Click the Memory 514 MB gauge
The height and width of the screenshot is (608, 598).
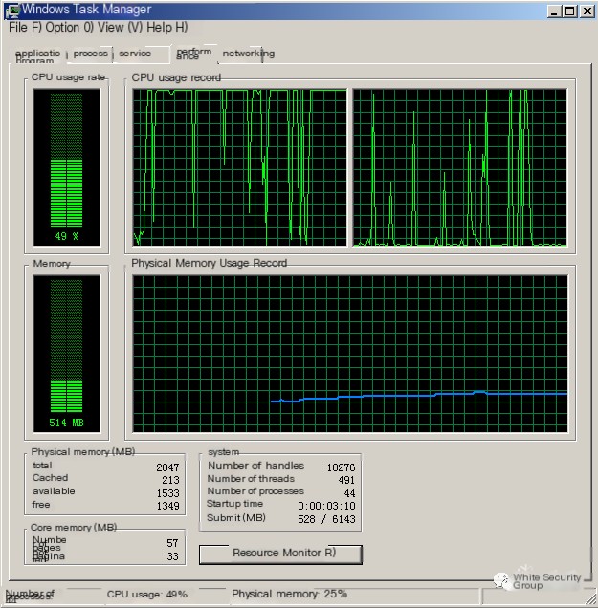(66, 354)
